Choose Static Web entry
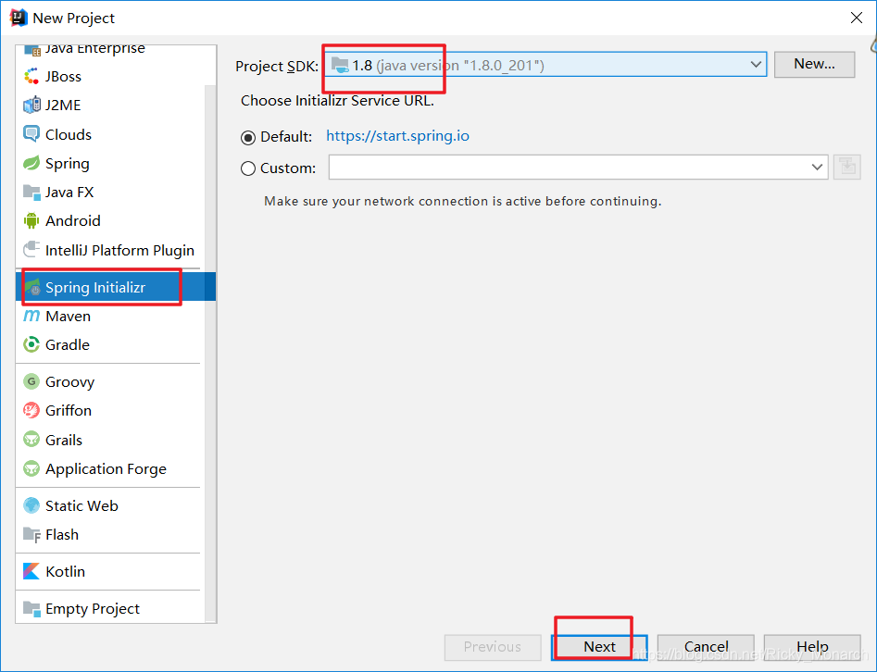The height and width of the screenshot is (672, 877). click(111, 505)
